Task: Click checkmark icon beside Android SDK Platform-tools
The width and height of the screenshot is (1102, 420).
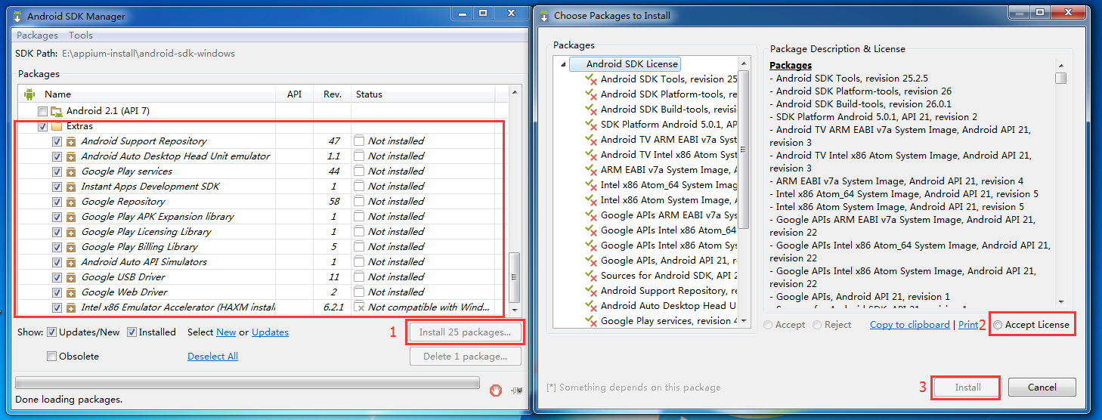Action: (591, 94)
